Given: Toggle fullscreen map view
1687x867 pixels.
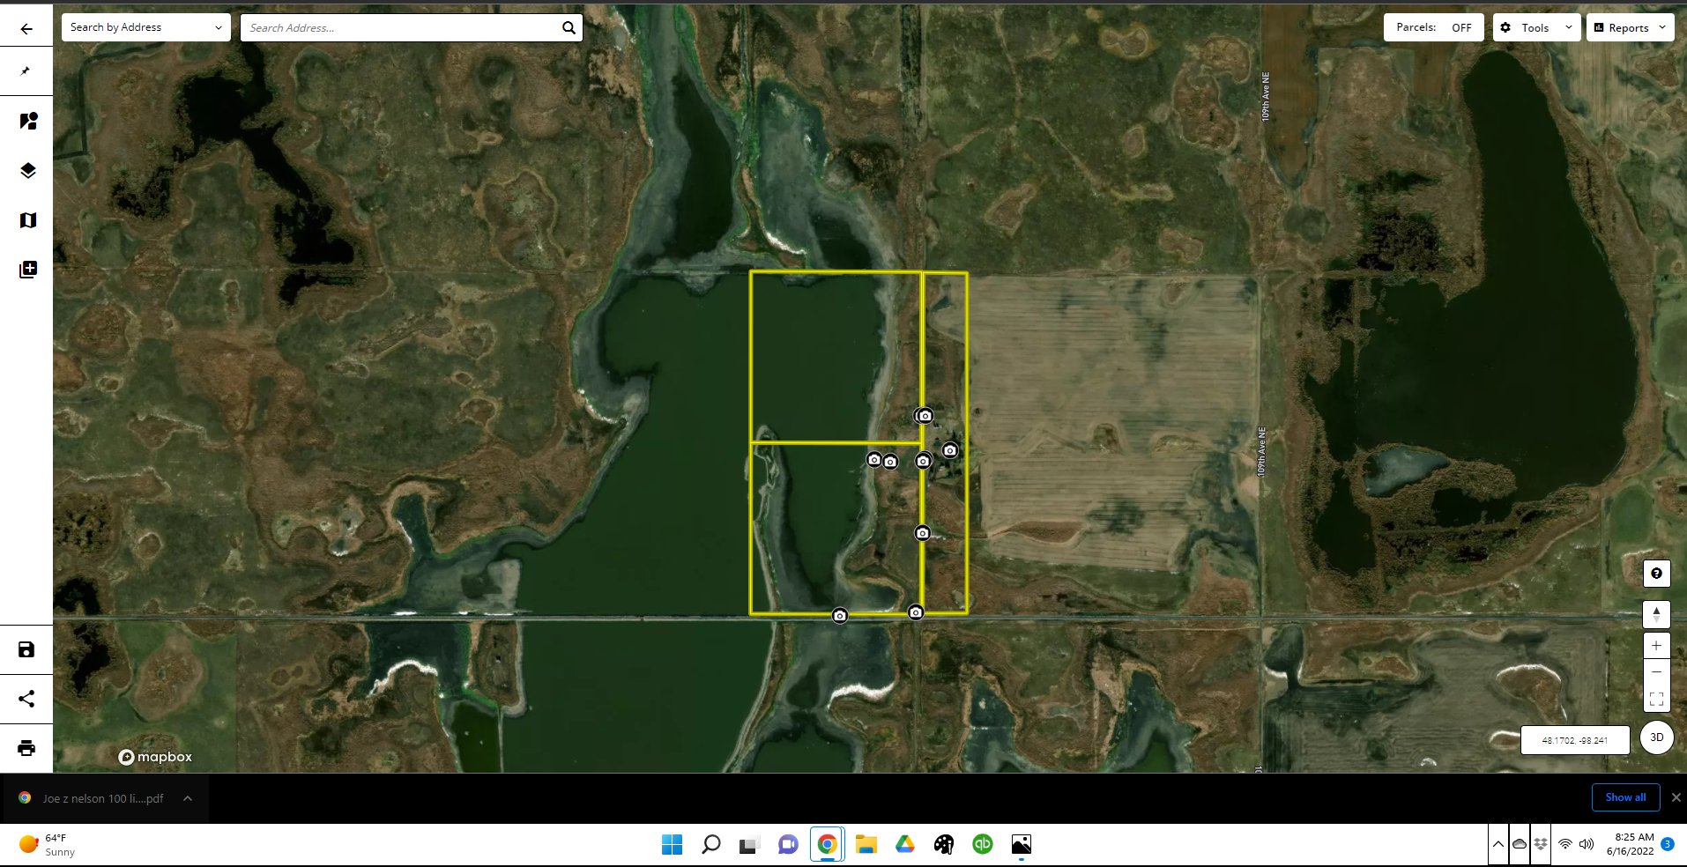Looking at the screenshot, I should coord(1656,700).
